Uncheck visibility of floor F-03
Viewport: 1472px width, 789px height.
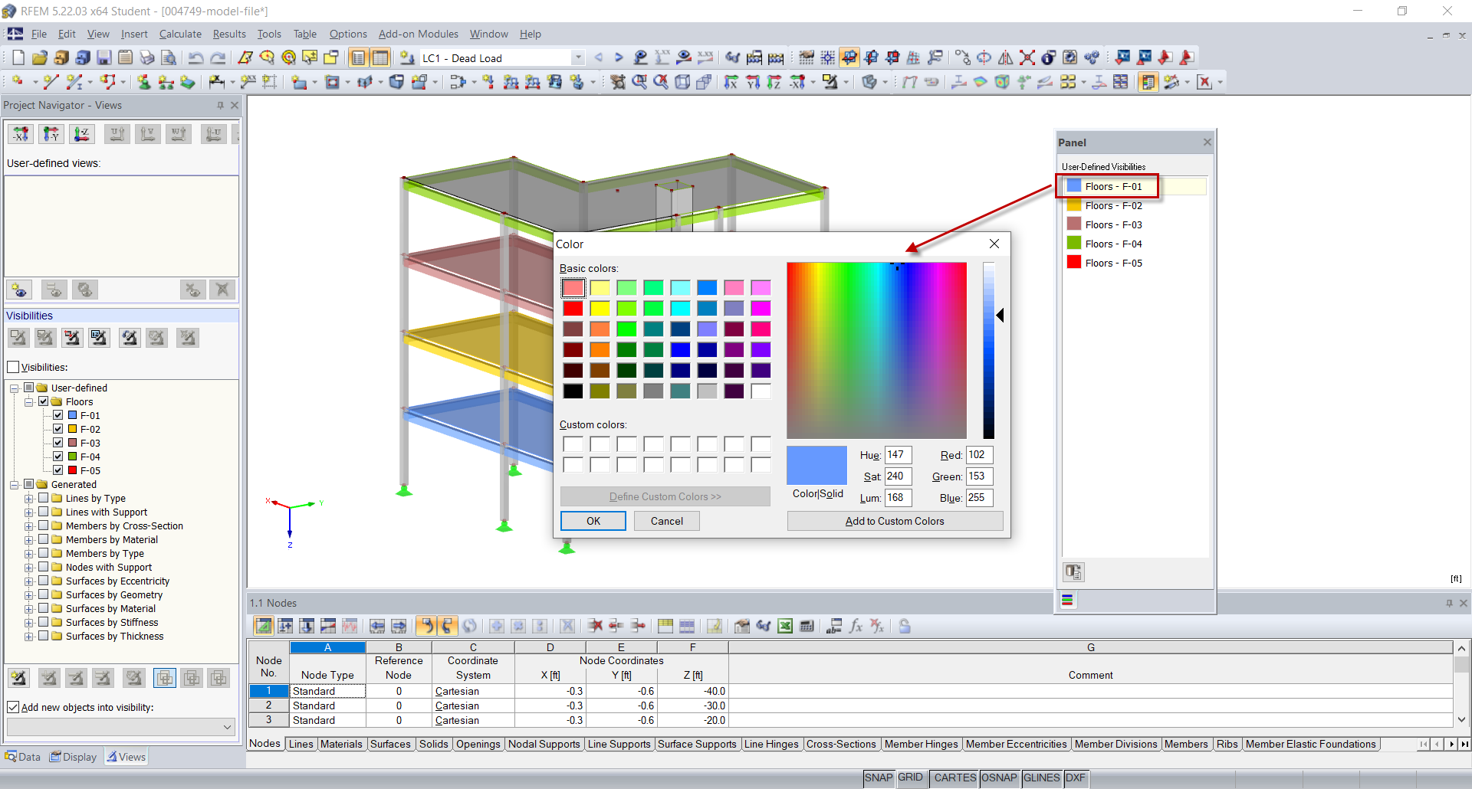tap(58, 443)
